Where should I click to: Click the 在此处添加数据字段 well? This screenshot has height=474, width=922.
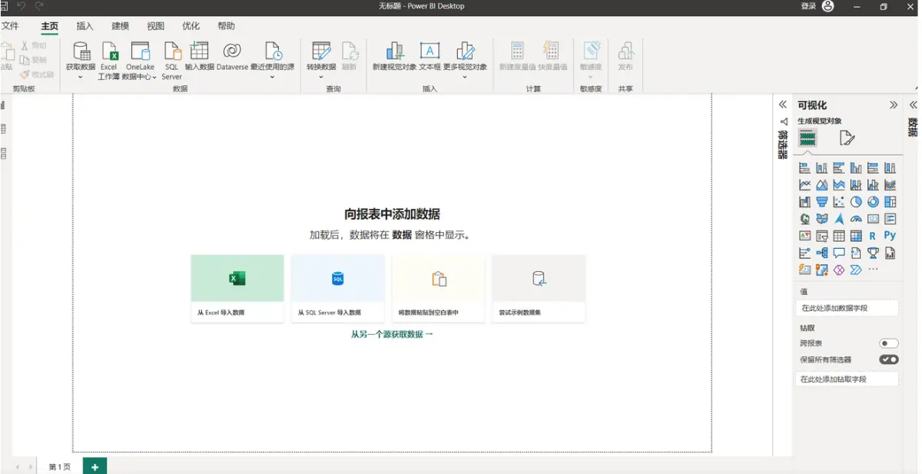tap(847, 308)
